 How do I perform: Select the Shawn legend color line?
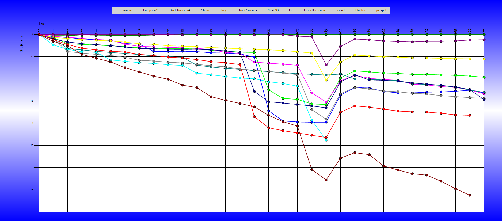click(197, 10)
